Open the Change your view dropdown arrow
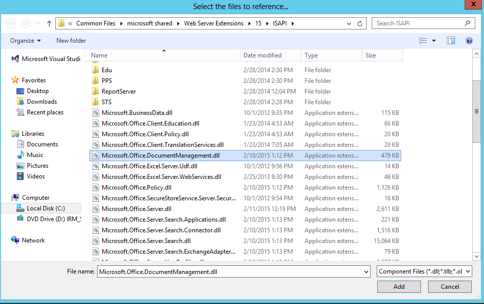 point(434,41)
